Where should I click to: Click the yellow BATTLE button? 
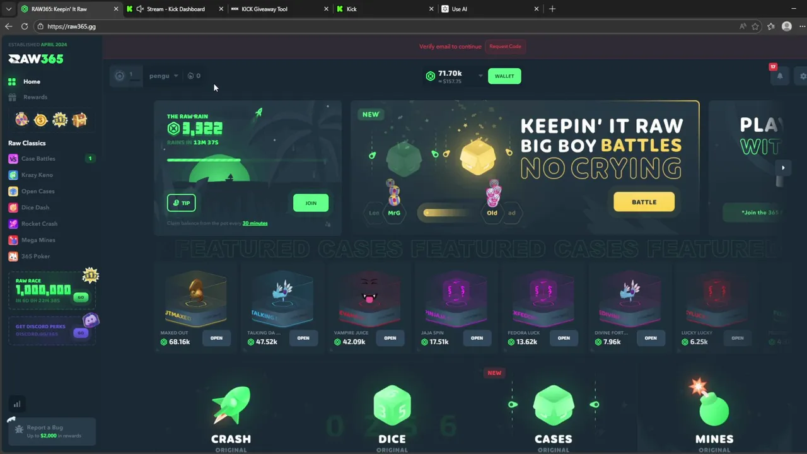[x=644, y=202]
